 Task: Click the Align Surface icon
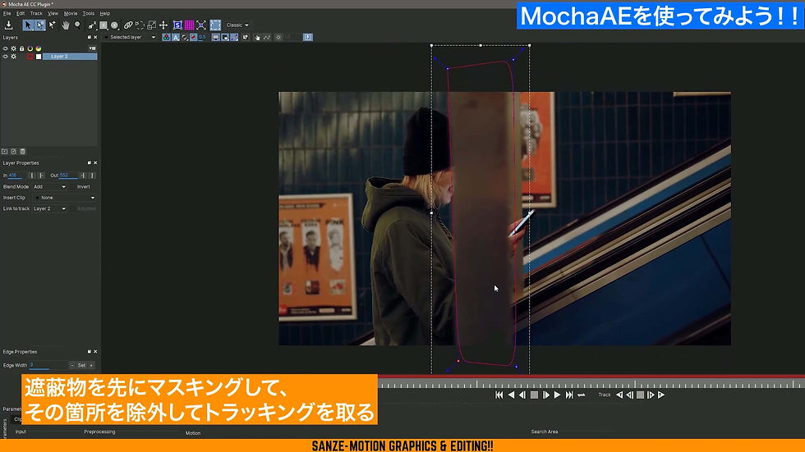tap(201, 25)
